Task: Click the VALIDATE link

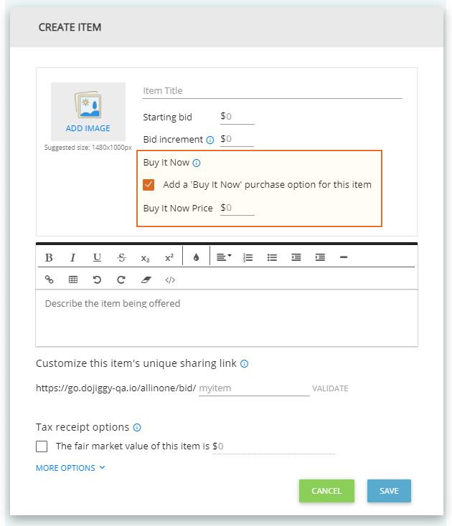Action: [x=330, y=388]
